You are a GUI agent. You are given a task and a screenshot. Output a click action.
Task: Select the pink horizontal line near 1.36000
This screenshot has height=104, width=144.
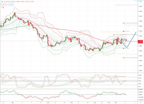pyautogui.click(x=126, y=5)
